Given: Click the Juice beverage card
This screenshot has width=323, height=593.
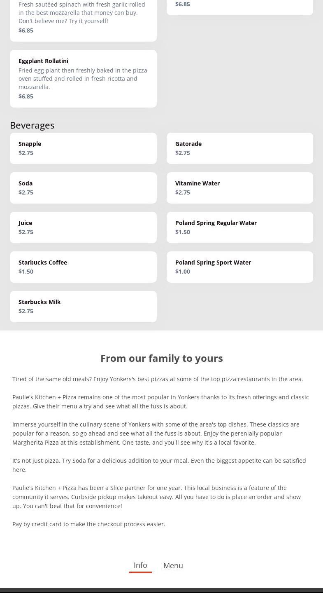Looking at the screenshot, I should pos(83,227).
